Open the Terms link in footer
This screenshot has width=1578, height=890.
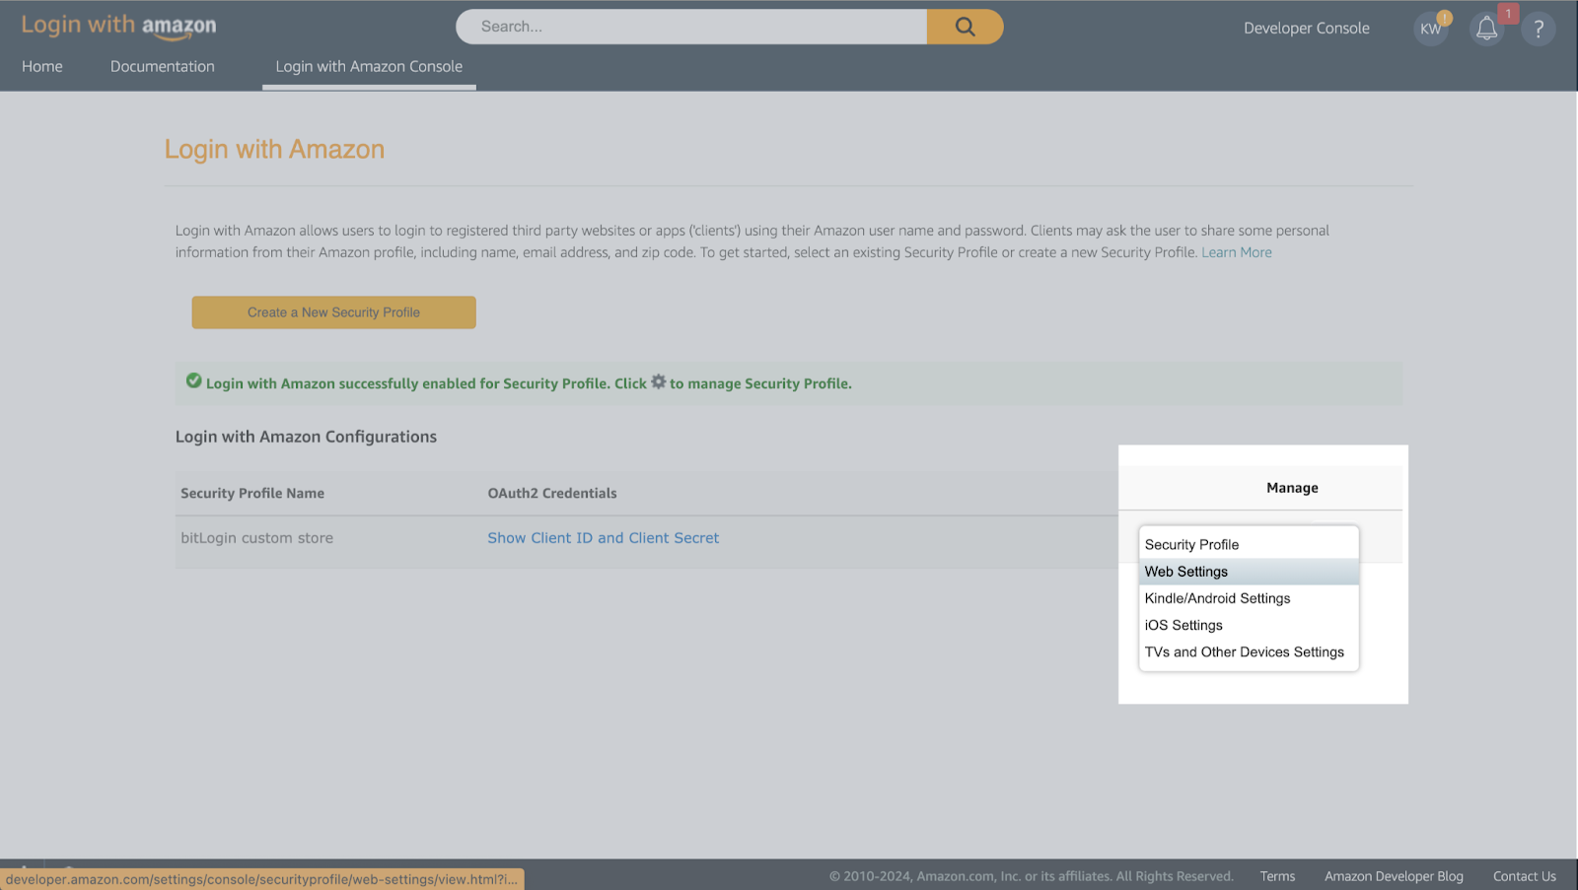tap(1277, 876)
